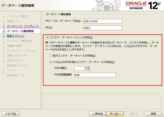The height and width of the screenshot is (117, 164).
Task: Click 取消 to cancel the wizard
Action: point(153,113)
